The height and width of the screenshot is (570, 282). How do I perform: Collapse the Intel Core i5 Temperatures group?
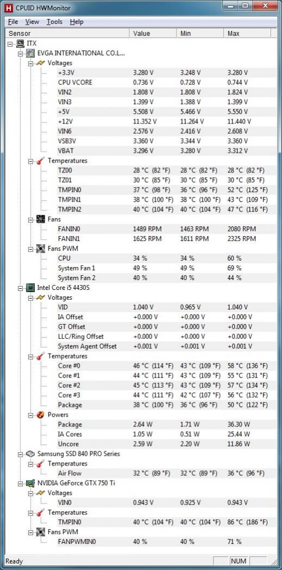[30, 356]
